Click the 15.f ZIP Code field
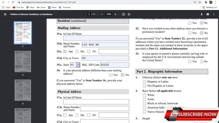 115,65
